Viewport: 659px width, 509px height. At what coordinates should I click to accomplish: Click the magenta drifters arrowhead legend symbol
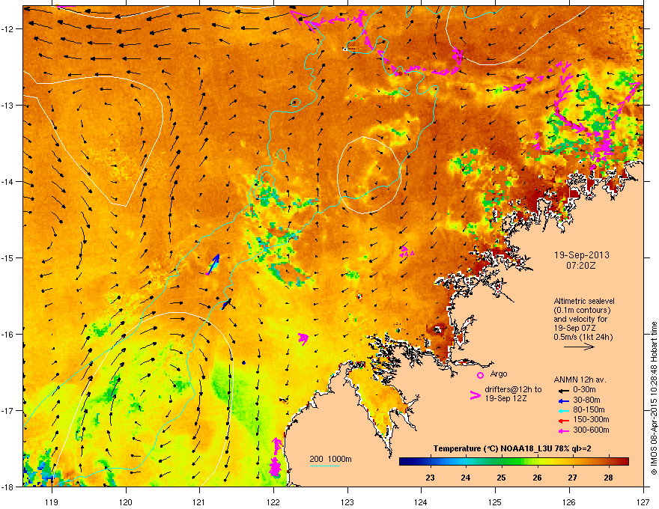pos(475,395)
